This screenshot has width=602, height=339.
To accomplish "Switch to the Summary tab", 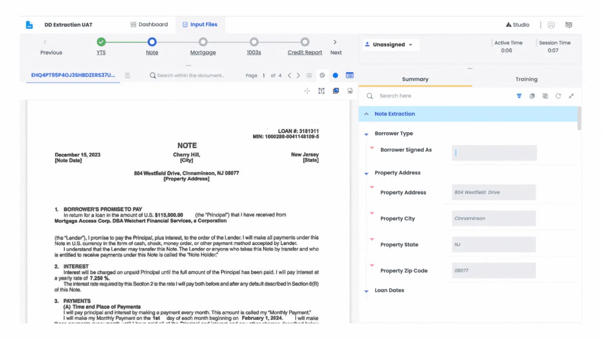I will coord(415,79).
